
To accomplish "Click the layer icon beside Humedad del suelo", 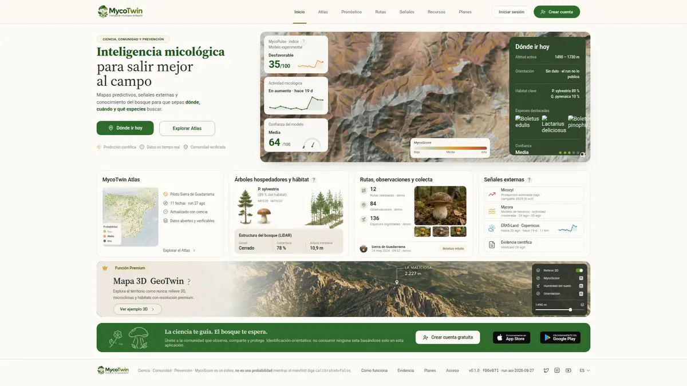I will pos(538,285).
